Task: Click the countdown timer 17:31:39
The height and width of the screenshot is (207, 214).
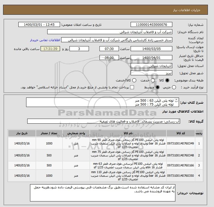Action: pos(50,49)
